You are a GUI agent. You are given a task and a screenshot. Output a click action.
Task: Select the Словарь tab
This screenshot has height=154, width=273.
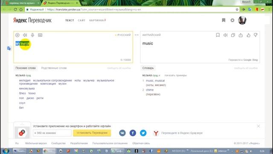pyautogui.click(x=148, y=68)
